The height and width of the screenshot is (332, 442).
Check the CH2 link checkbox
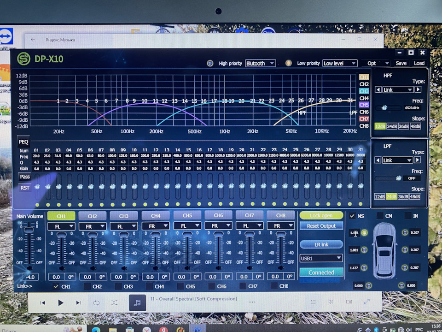tap(87, 286)
